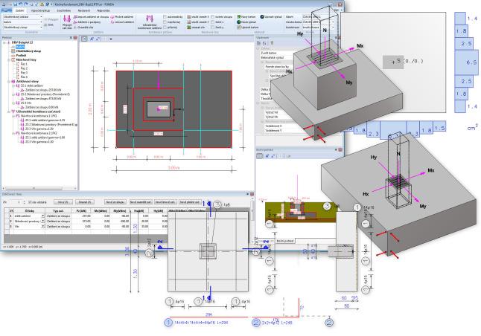The image size is (481, 336).
Task: Click the line load icon in ribbon
Action: 112,22
